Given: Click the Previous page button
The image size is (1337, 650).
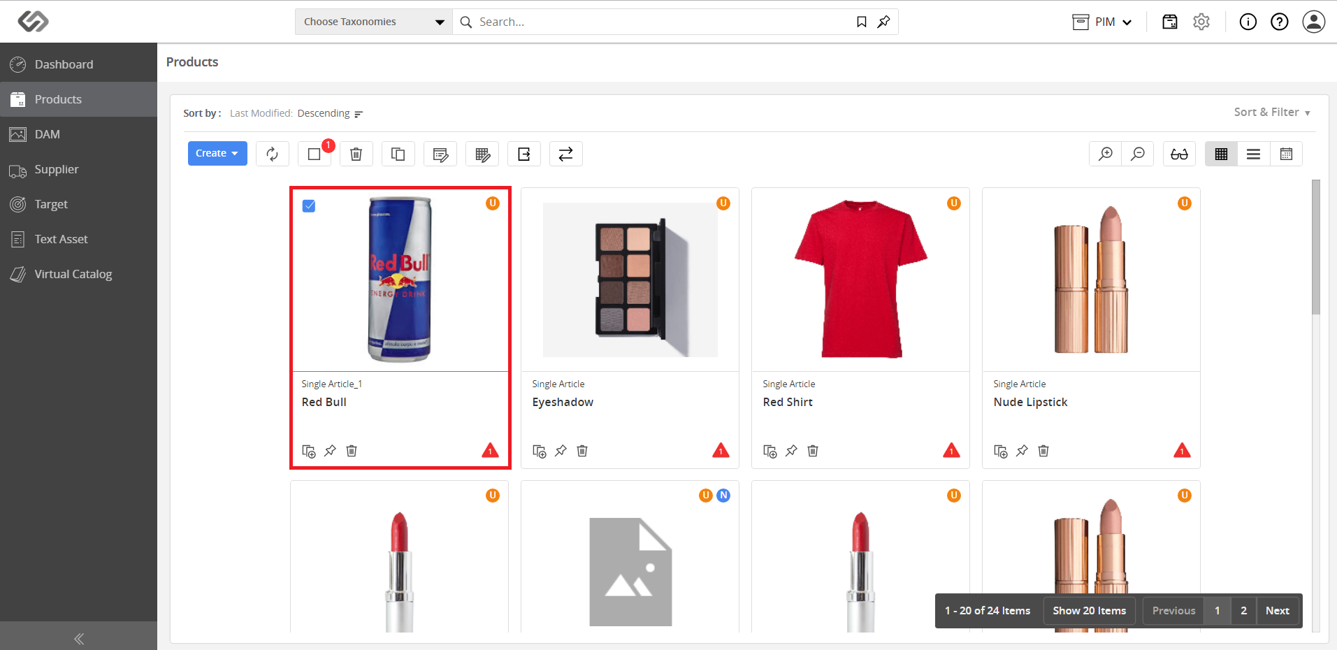Looking at the screenshot, I should click(1174, 611).
